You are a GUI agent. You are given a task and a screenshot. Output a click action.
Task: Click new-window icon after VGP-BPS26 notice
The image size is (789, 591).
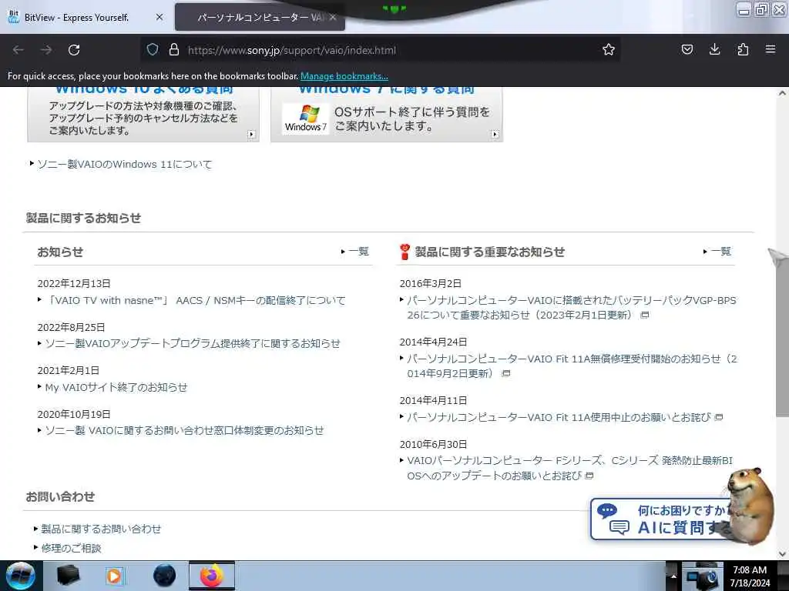(x=645, y=315)
